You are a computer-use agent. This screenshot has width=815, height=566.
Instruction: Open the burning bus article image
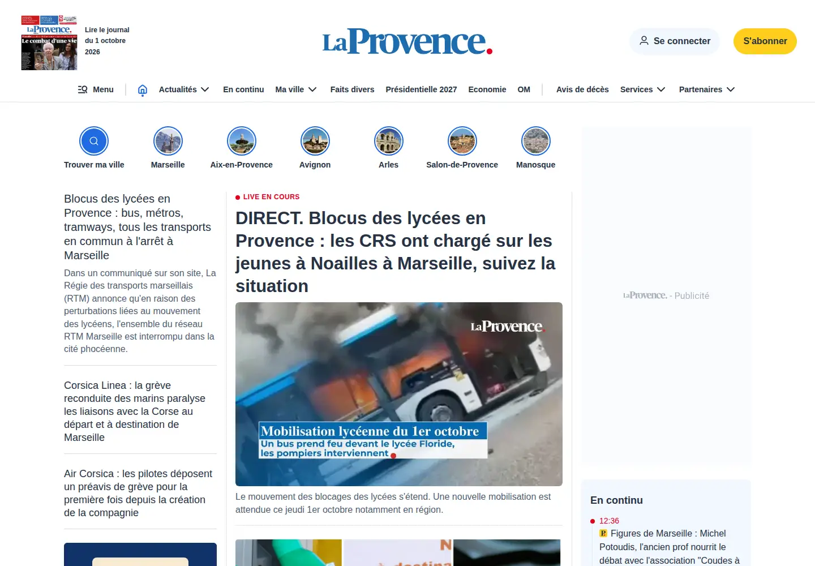click(399, 394)
